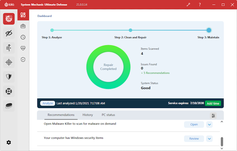Click Last analyzed date text
The width and height of the screenshot is (237, 151).
[81, 103]
